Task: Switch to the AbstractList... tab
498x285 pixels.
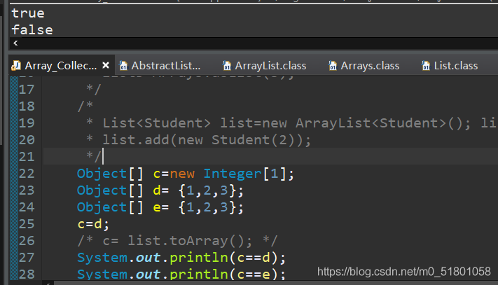Action: 160,66
